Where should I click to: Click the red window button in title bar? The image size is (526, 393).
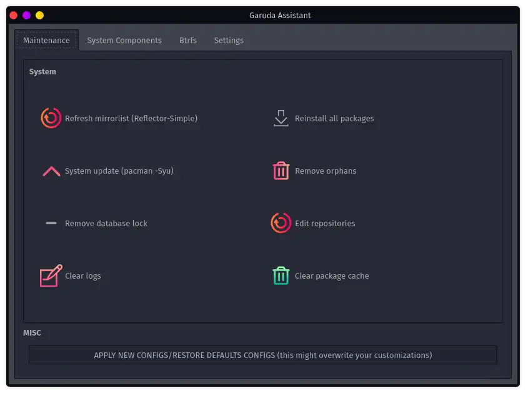point(14,15)
